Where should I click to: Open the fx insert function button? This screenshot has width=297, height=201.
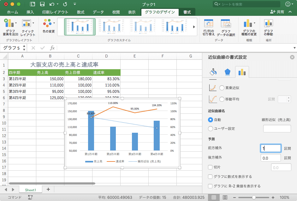(52, 48)
